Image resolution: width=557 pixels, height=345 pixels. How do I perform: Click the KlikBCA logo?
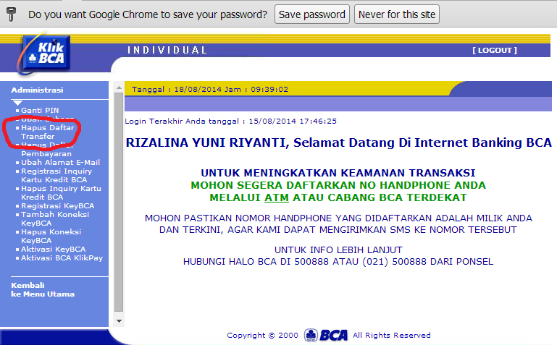(44, 54)
